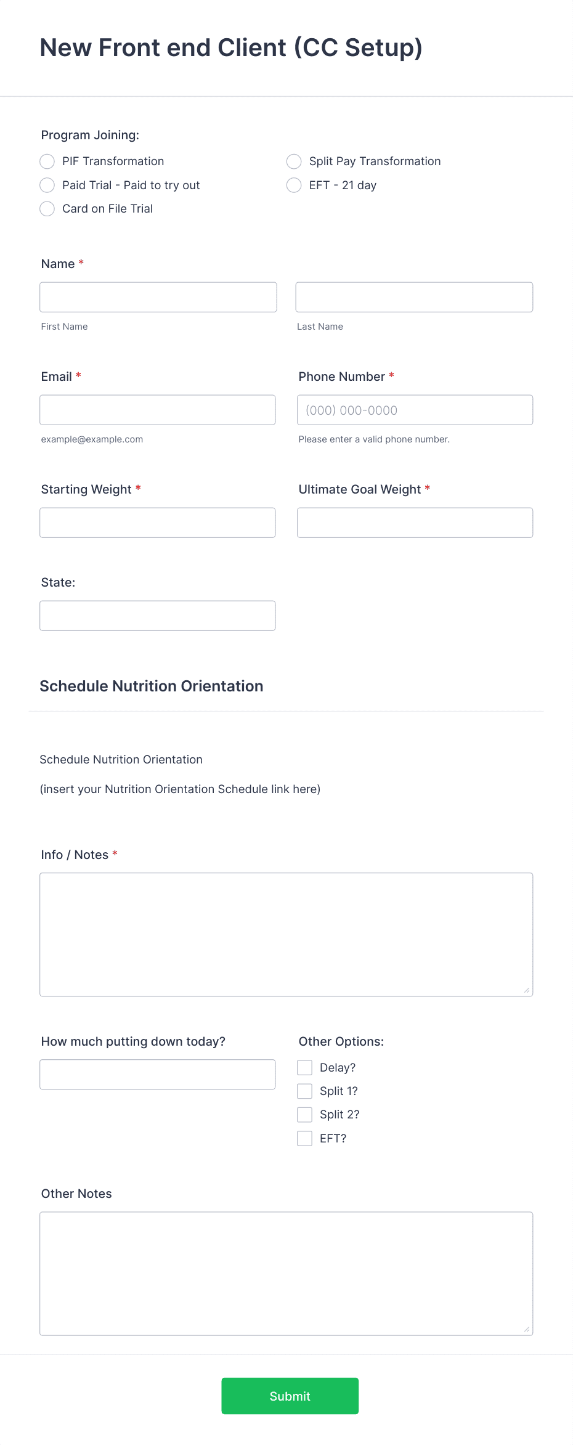Screen dimensions: 573x1445
Task: Click into the First Name field
Action: tap(158, 297)
